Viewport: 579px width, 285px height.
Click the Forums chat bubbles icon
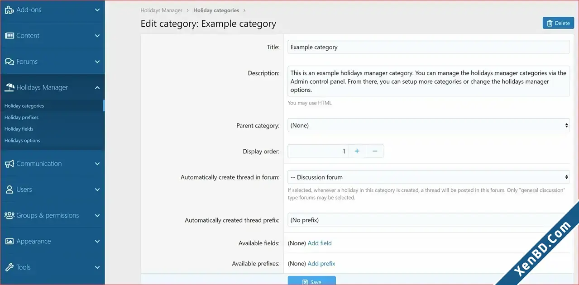9,62
